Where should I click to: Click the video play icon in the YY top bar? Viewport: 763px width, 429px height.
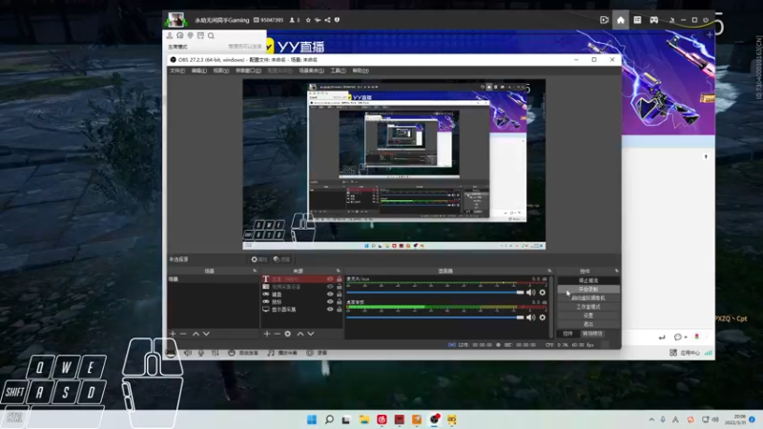click(605, 20)
